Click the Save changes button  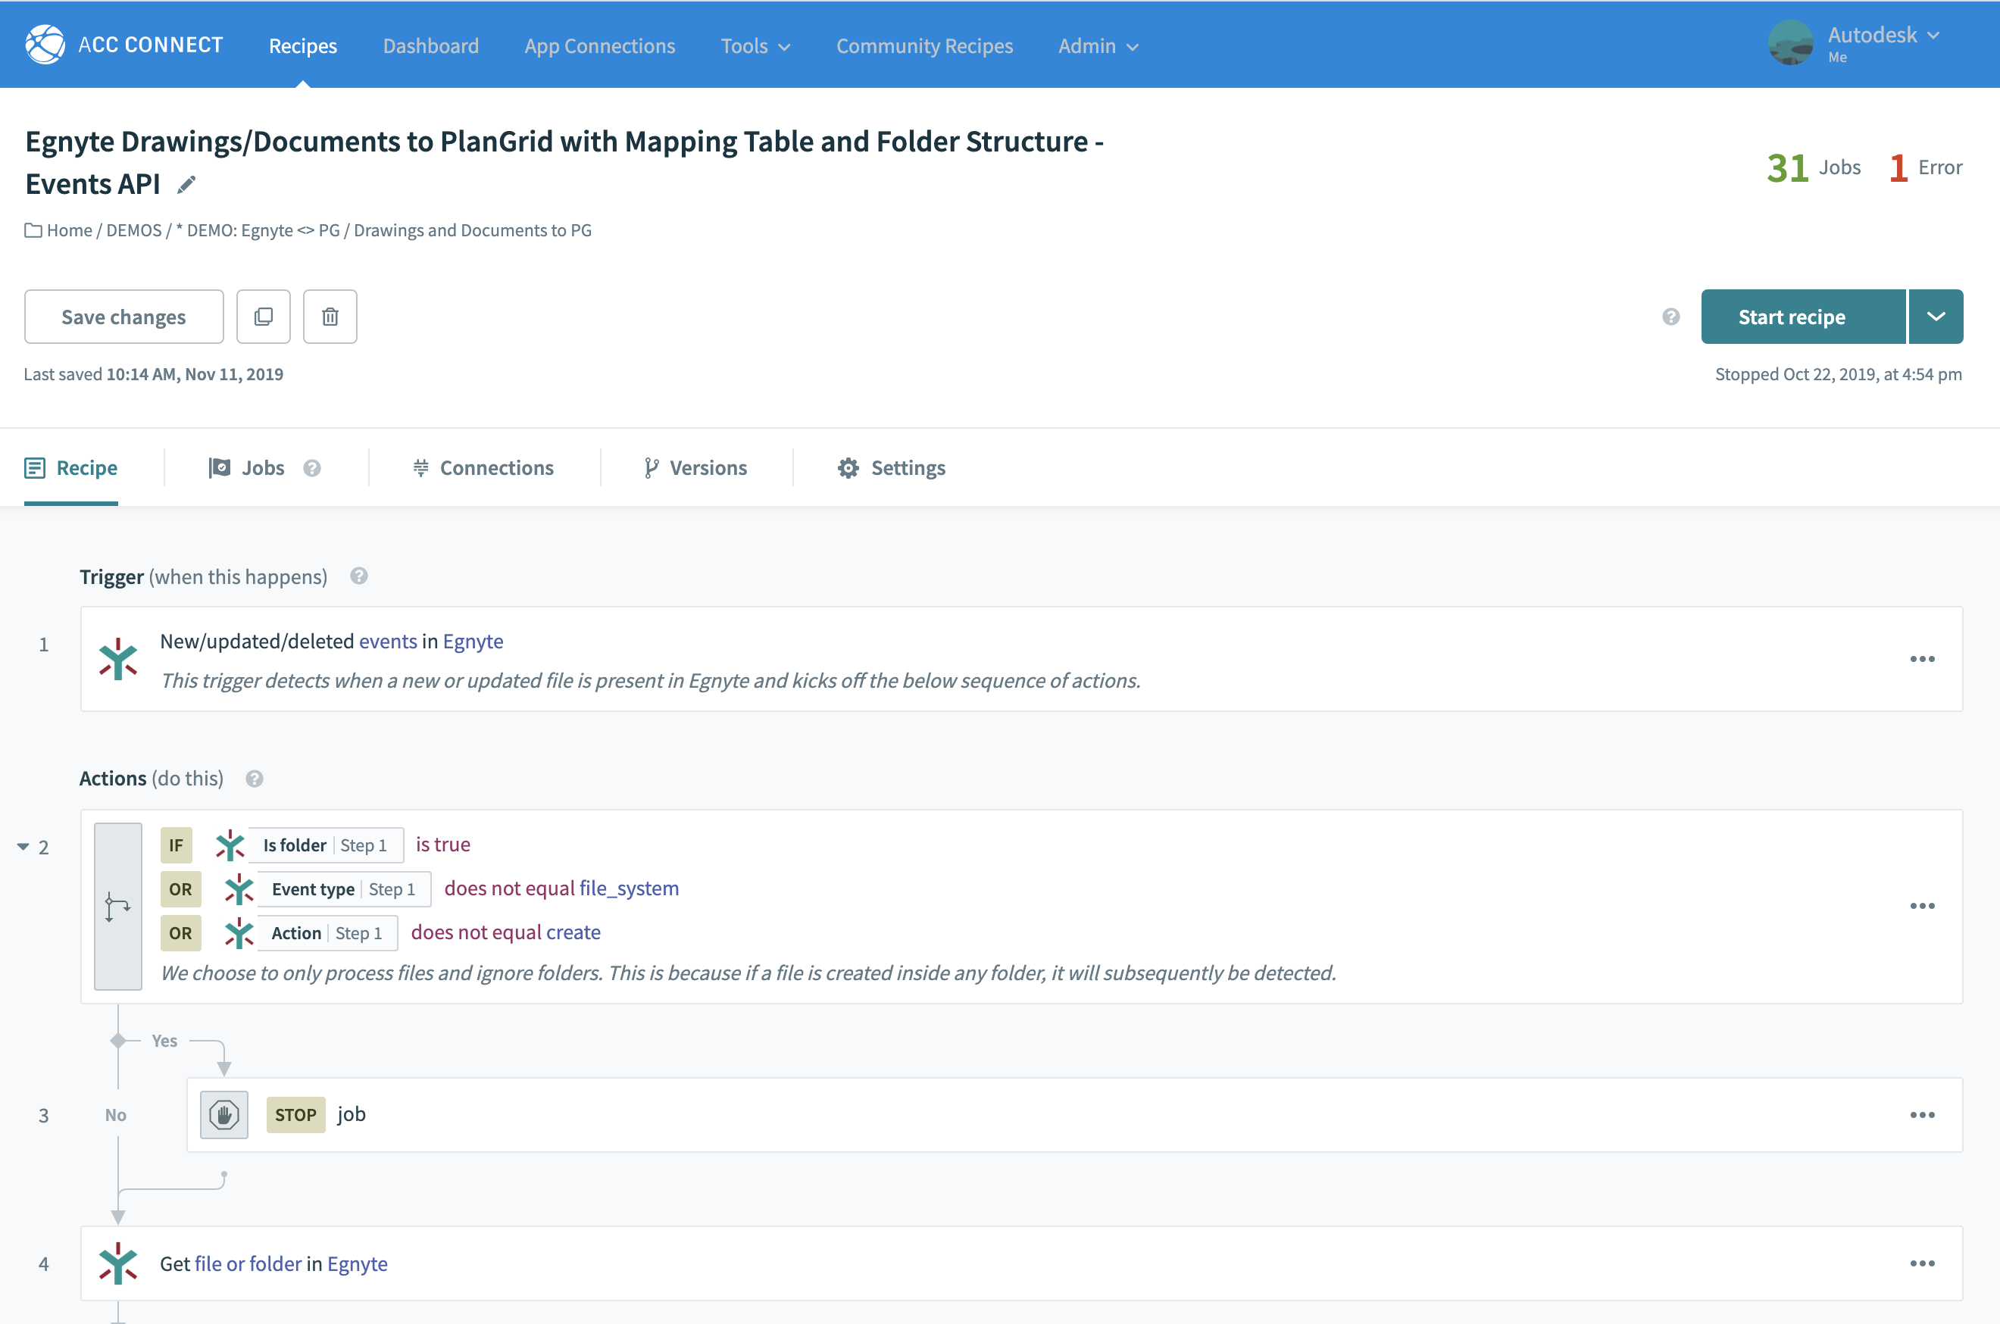(x=124, y=317)
